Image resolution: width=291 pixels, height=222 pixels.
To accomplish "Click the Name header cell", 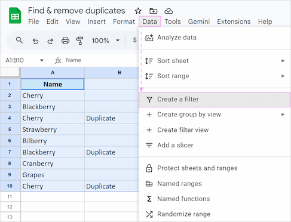I will [x=53, y=84].
